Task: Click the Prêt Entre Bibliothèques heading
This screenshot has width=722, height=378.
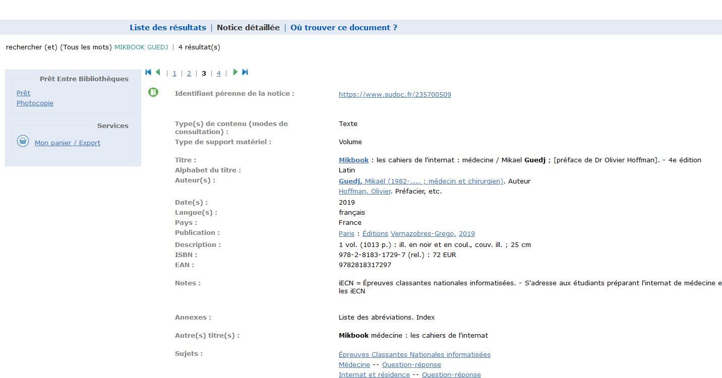Action: pyautogui.click(x=84, y=79)
